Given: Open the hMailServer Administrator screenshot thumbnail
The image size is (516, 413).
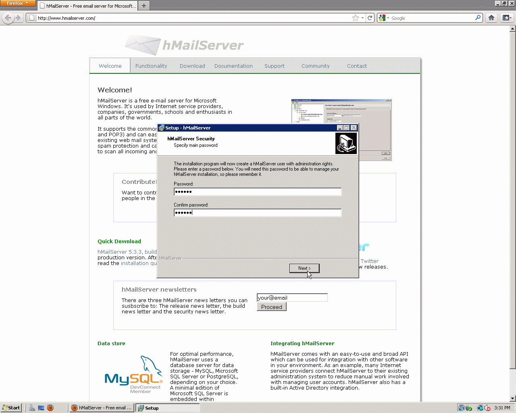Looking at the screenshot, I should (x=341, y=129).
